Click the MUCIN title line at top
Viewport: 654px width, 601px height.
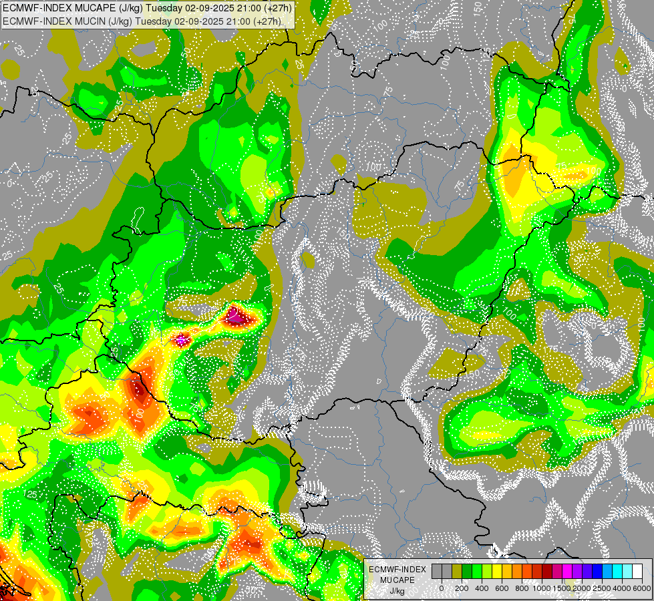tap(142, 21)
